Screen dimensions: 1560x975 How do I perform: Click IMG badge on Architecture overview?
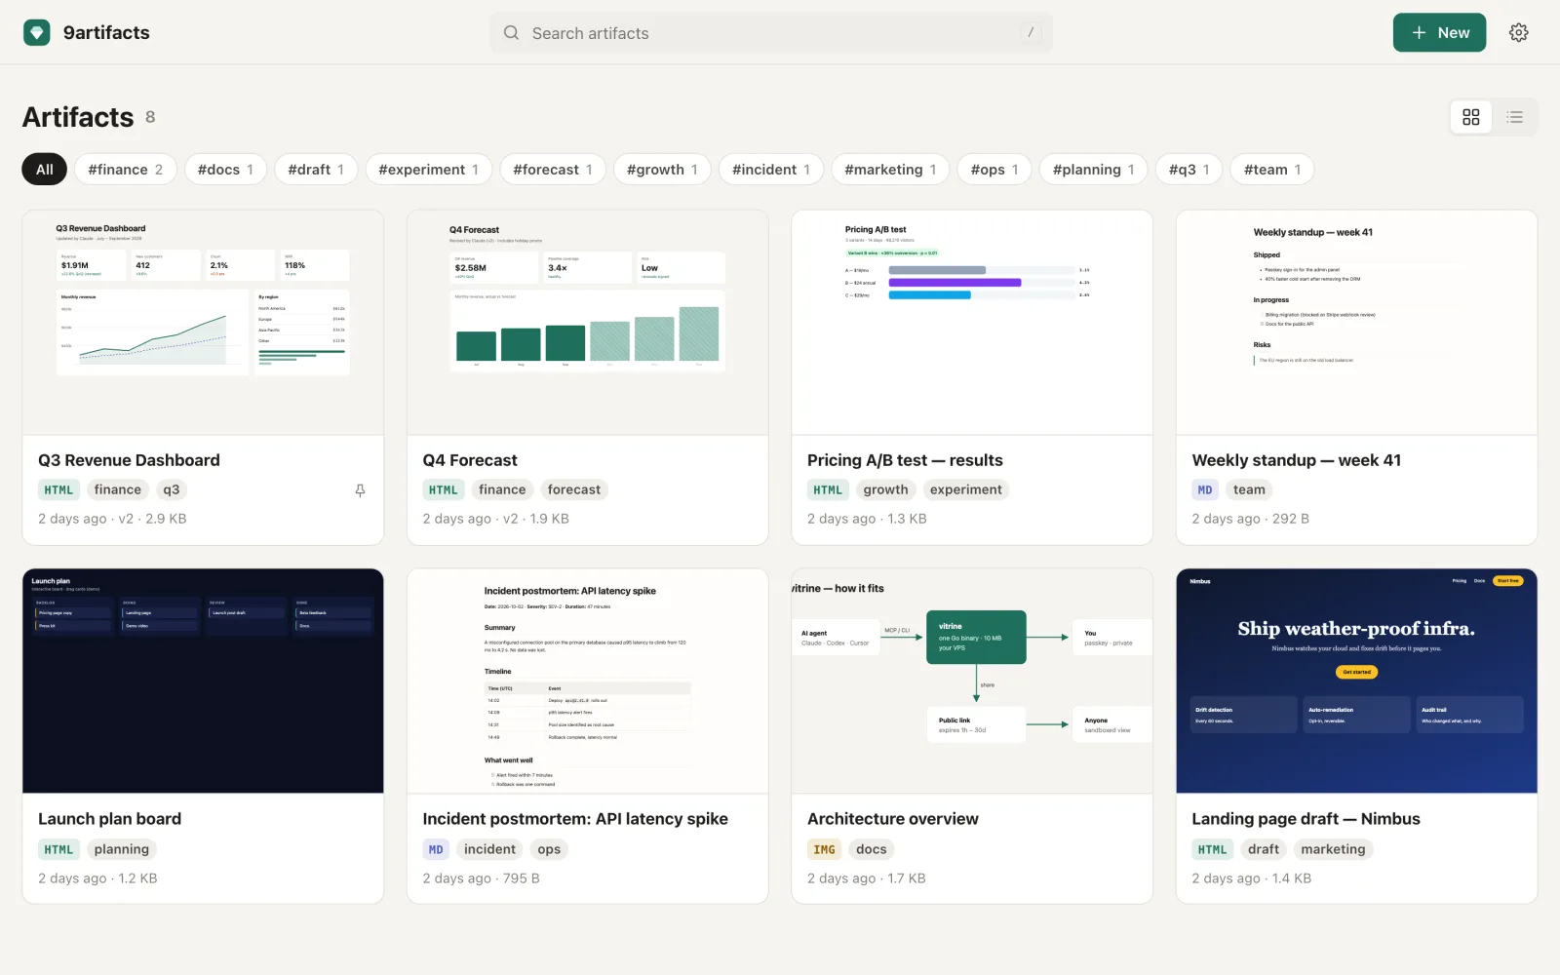click(x=825, y=849)
